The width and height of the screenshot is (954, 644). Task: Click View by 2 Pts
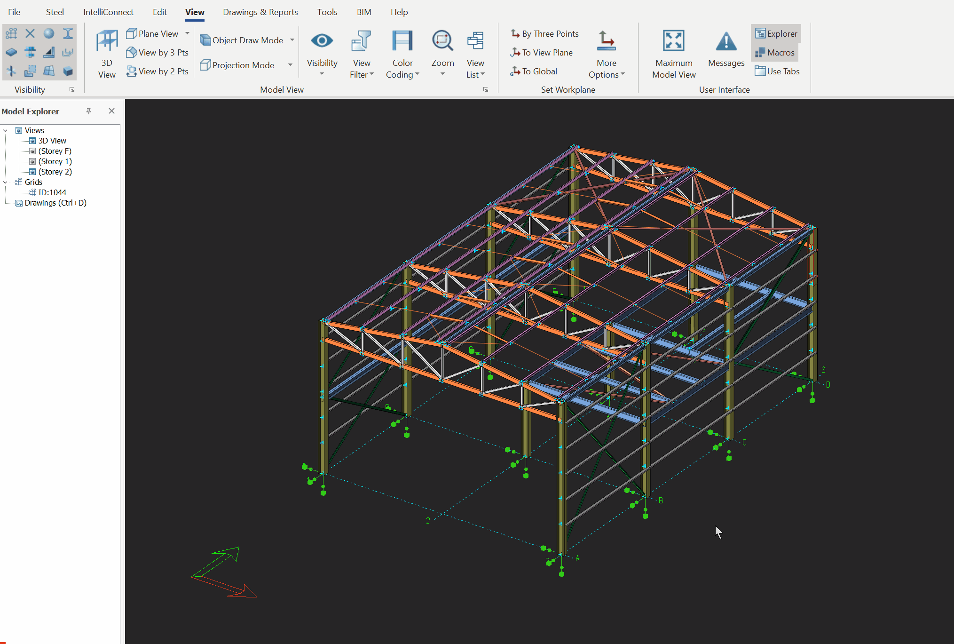pos(158,72)
